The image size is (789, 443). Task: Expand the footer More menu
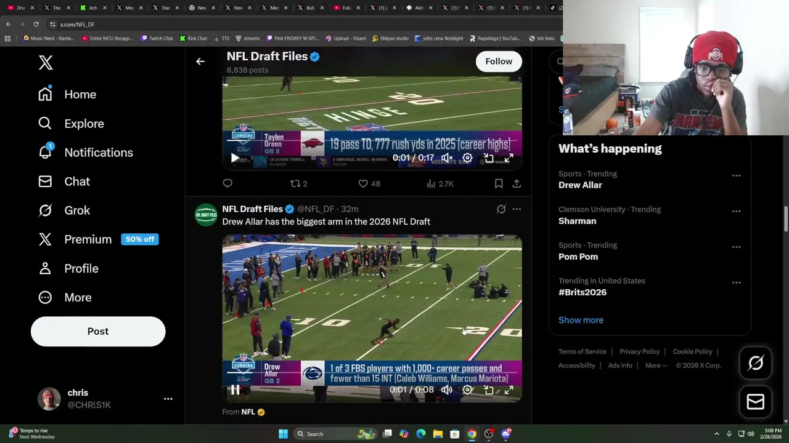[x=656, y=365]
